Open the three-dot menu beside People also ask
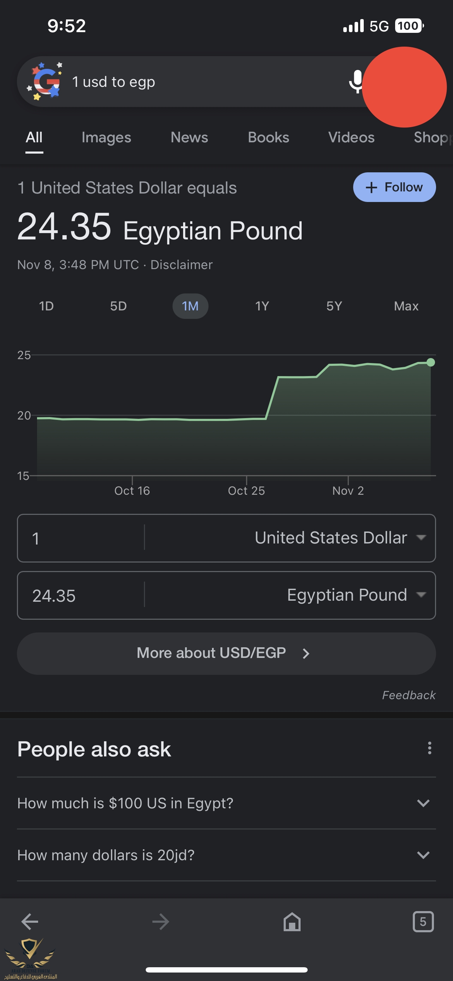453x981 pixels. pyautogui.click(x=429, y=748)
